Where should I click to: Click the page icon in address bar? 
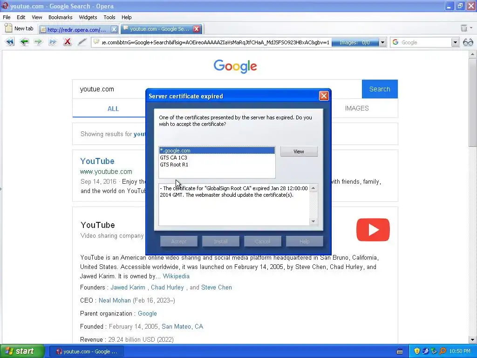(96, 42)
